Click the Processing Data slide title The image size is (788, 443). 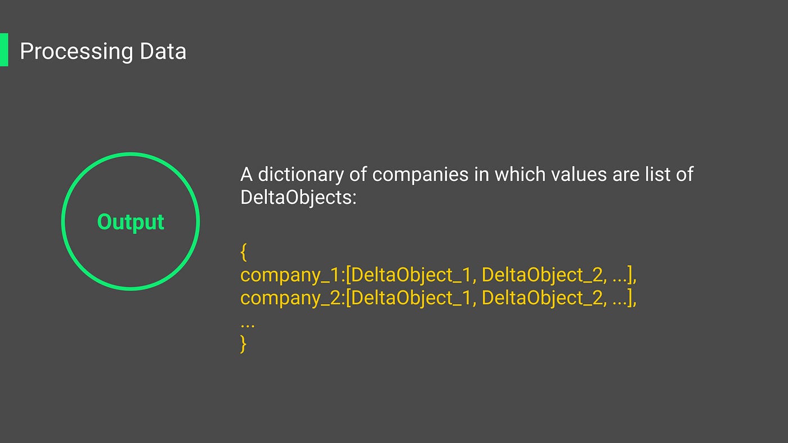tap(103, 52)
